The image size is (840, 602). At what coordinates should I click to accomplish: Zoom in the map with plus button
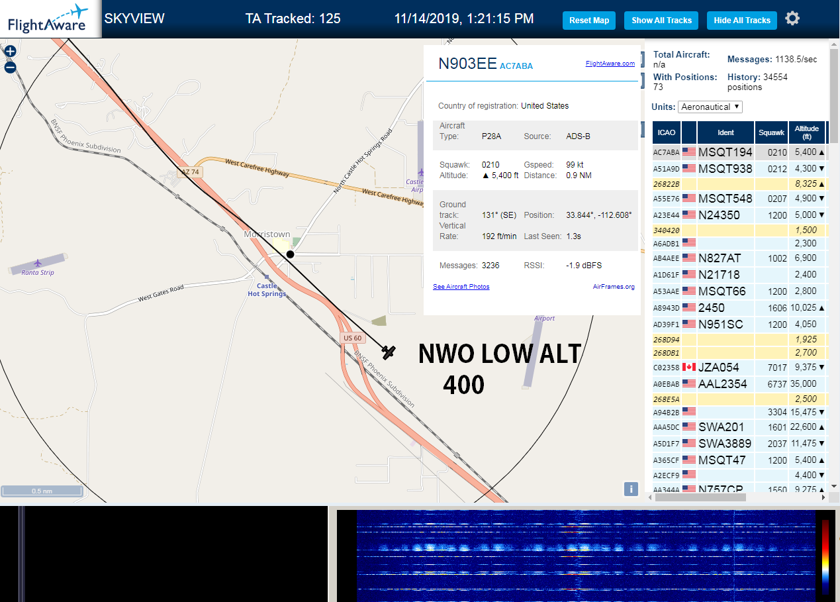[x=10, y=51]
